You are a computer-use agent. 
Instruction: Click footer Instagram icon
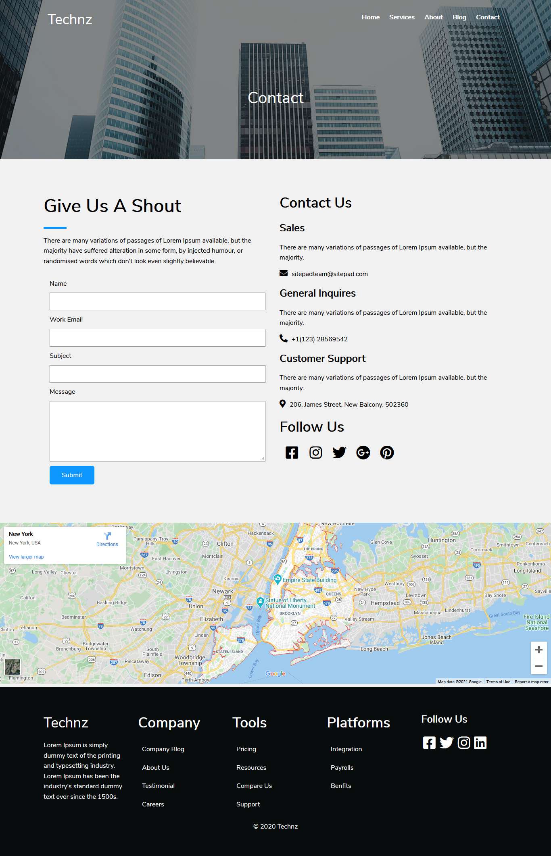[464, 743]
